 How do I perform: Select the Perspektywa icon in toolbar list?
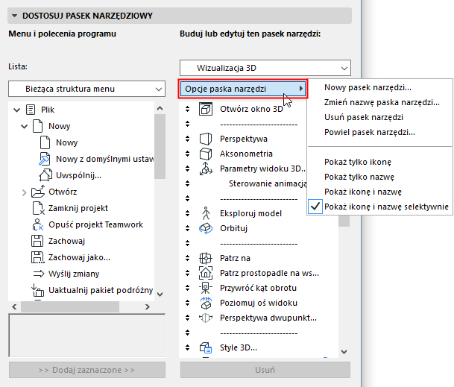(206, 139)
